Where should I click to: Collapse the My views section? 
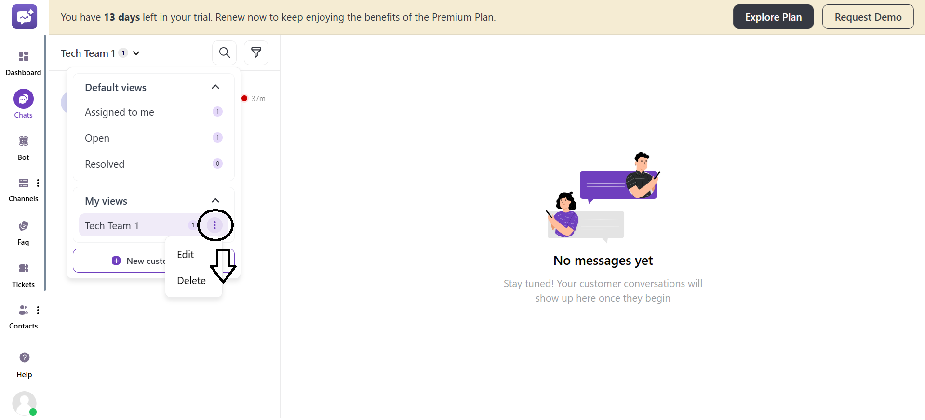pyautogui.click(x=215, y=201)
